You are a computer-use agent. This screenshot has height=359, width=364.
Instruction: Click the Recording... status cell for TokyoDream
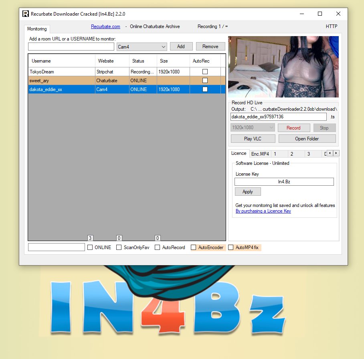pyautogui.click(x=143, y=72)
